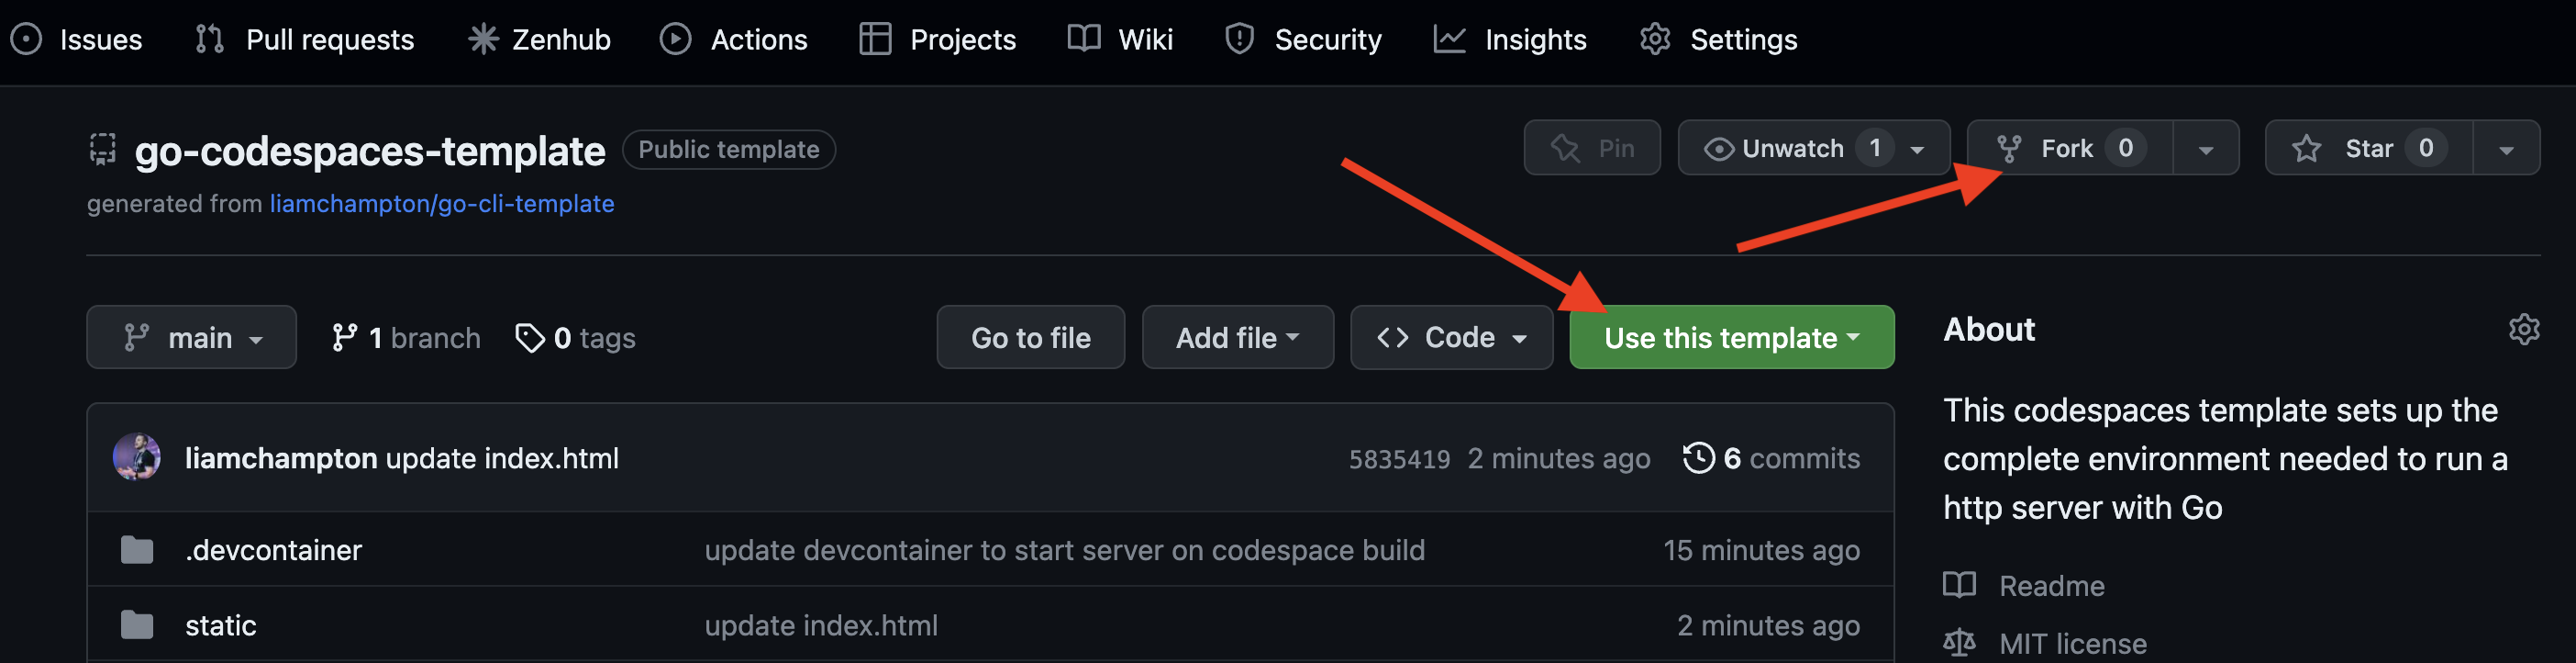2576x663 pixels.
Task: Open the Actions tab
Action: click(734, 39)
